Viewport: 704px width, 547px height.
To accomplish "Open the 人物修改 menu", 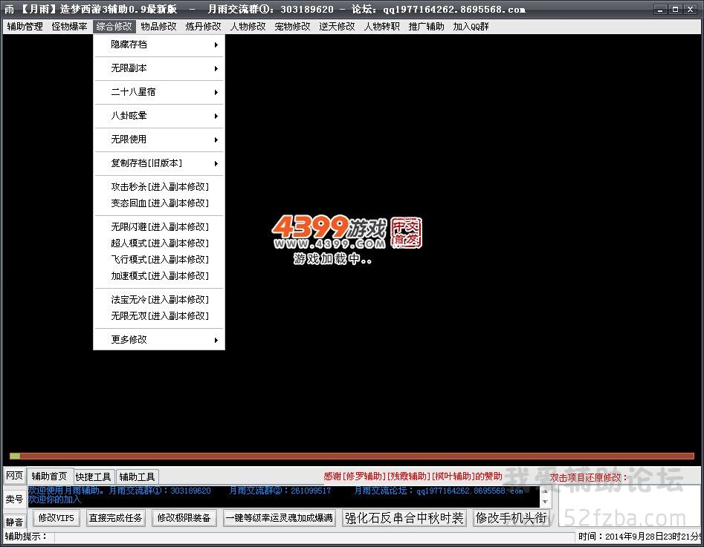I will point(248,27).
